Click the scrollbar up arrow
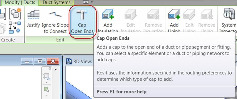237x99 pixels. point(56,70)
